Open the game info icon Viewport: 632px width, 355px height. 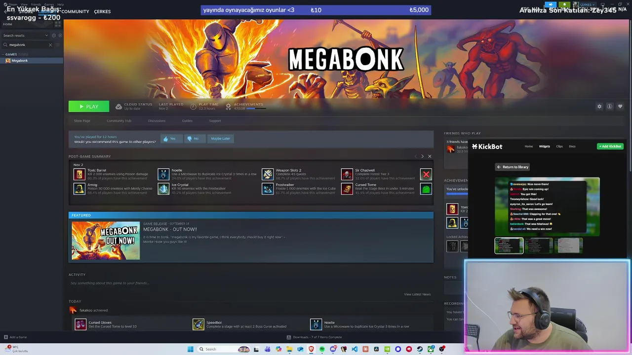click(610, 106)
